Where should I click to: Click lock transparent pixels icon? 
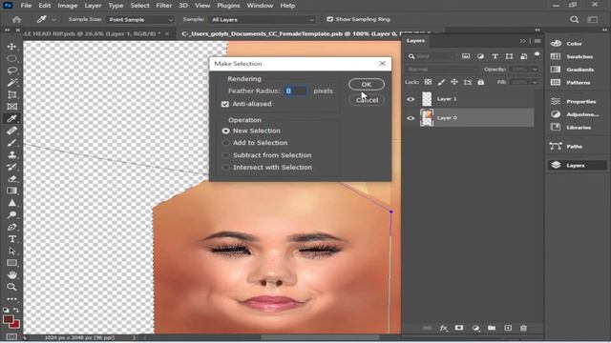click(428, 82)
